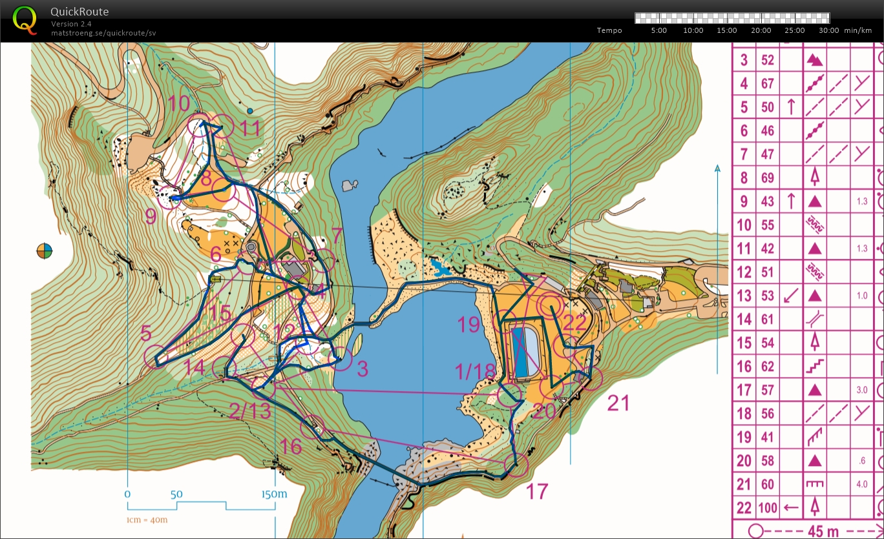884x539 pixels.
Task: Click the 3.0 height value in row 17
Action: [861, 390]
